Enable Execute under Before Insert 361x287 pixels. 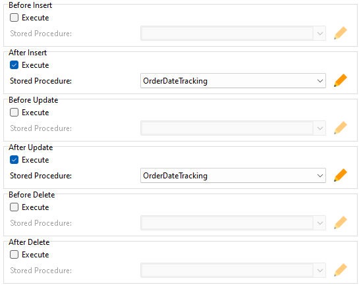click(x=14, y=18)
